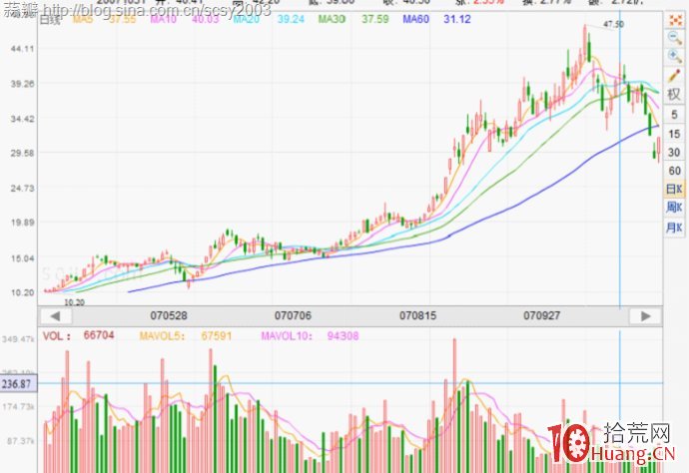Click the VOL value 66704

[x=99, y=335]
